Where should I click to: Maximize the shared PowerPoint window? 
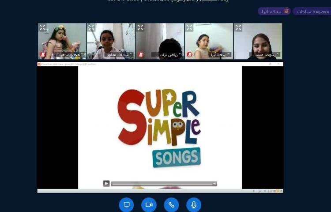tap(270, 64)
